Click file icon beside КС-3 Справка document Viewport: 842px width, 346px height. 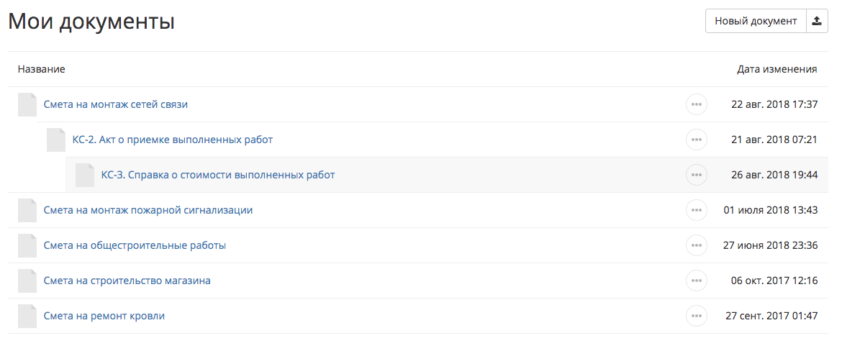[85, 175]
